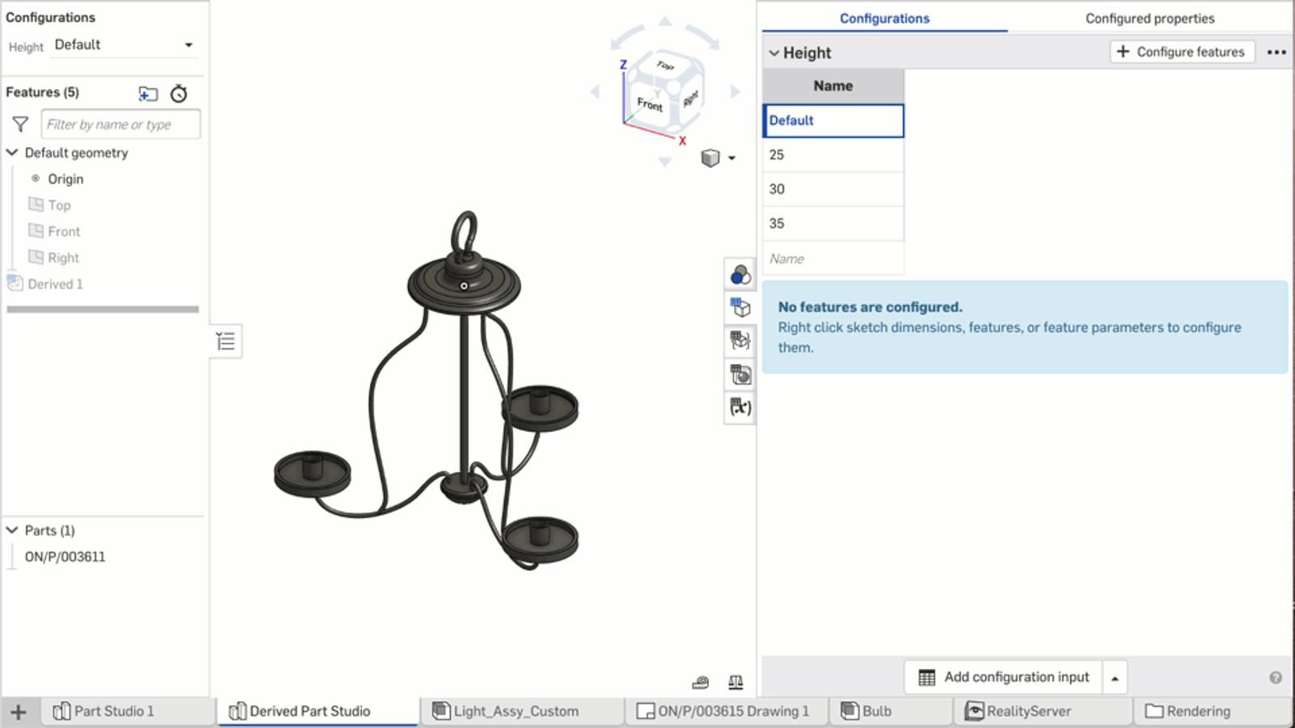Click the filter funnel icon

click(x=20, y=125)
